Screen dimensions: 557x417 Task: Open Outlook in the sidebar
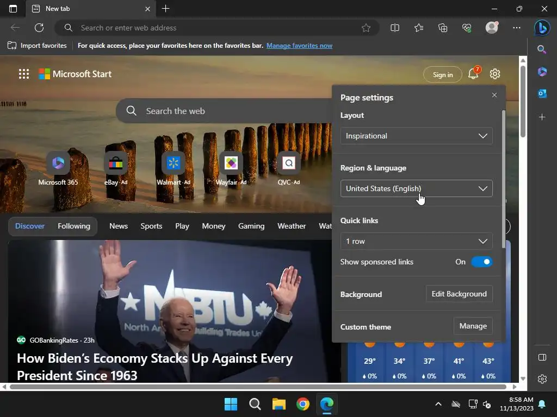coord(542,93)
